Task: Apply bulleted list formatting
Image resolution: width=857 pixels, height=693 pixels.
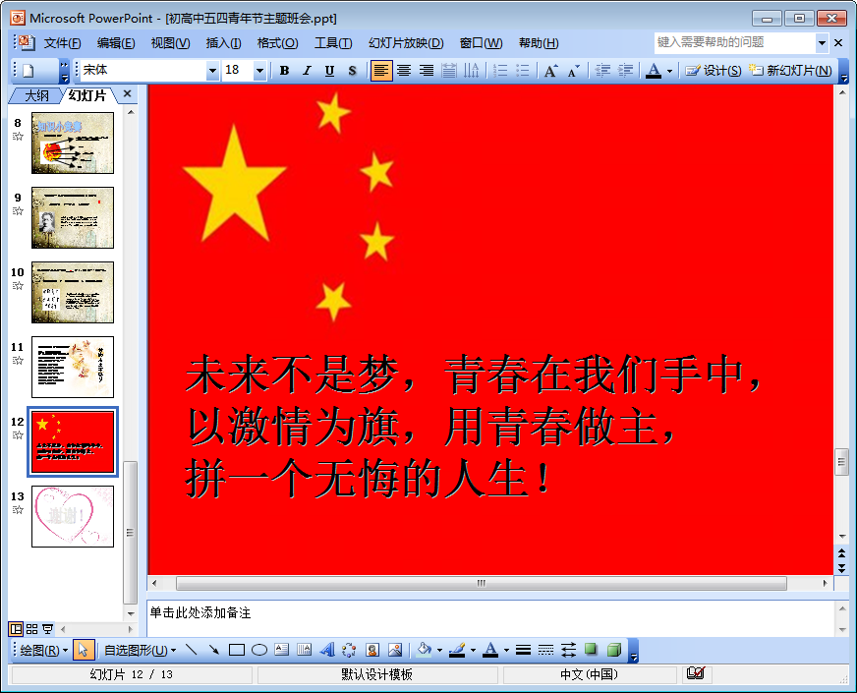Action: [523, 71]
